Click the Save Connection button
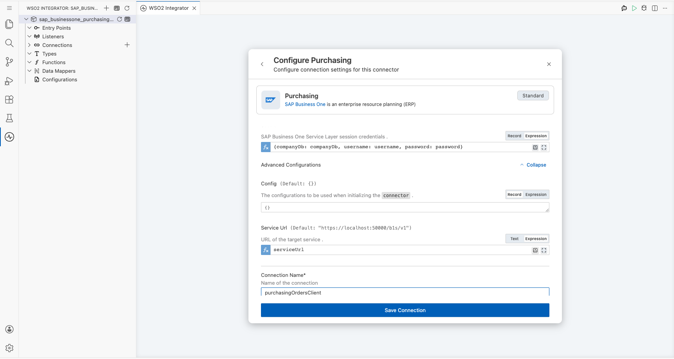Screen dimensions: 674x359 405,311
